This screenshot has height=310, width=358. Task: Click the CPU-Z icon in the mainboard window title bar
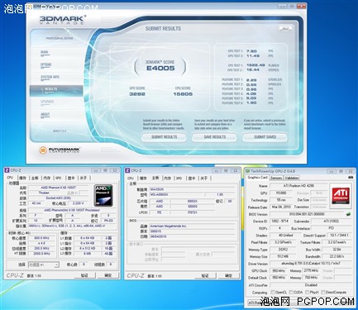coord(128,170)
